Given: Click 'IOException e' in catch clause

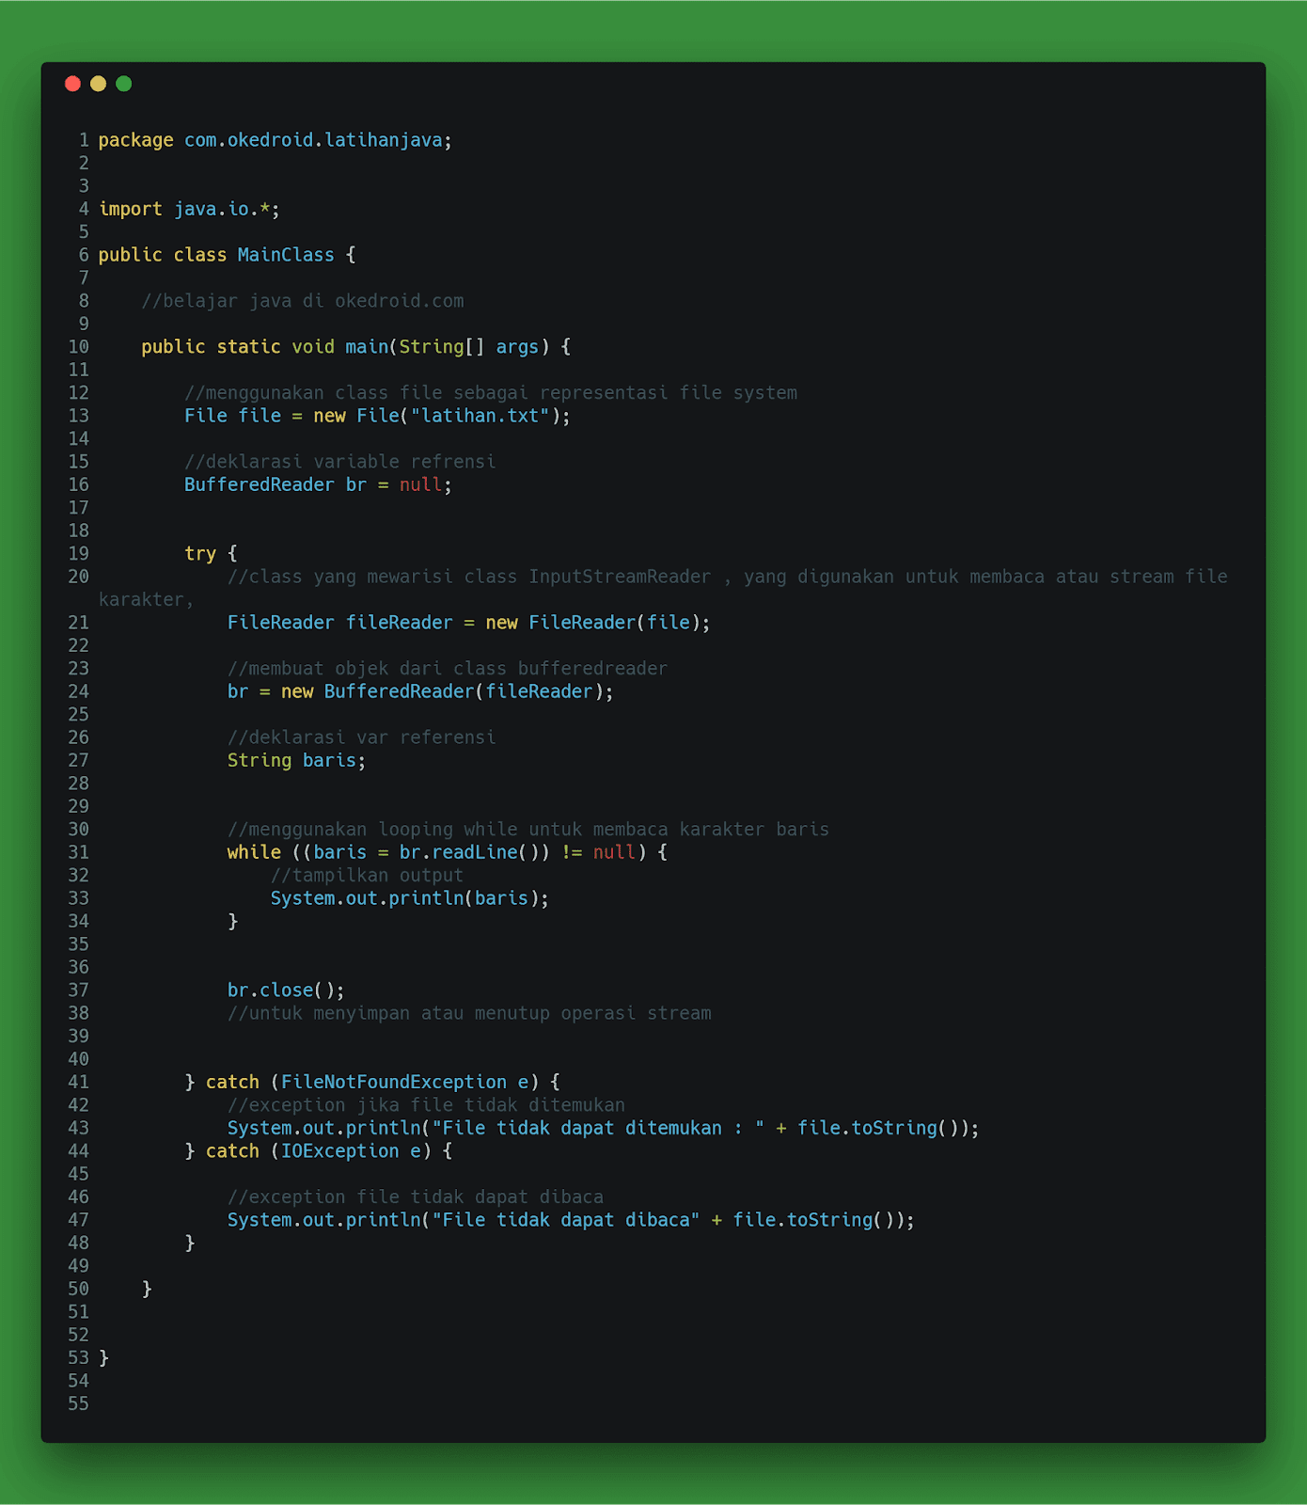Looking at the screenshot, I should pyautogui.click(x=351, y=1151).
